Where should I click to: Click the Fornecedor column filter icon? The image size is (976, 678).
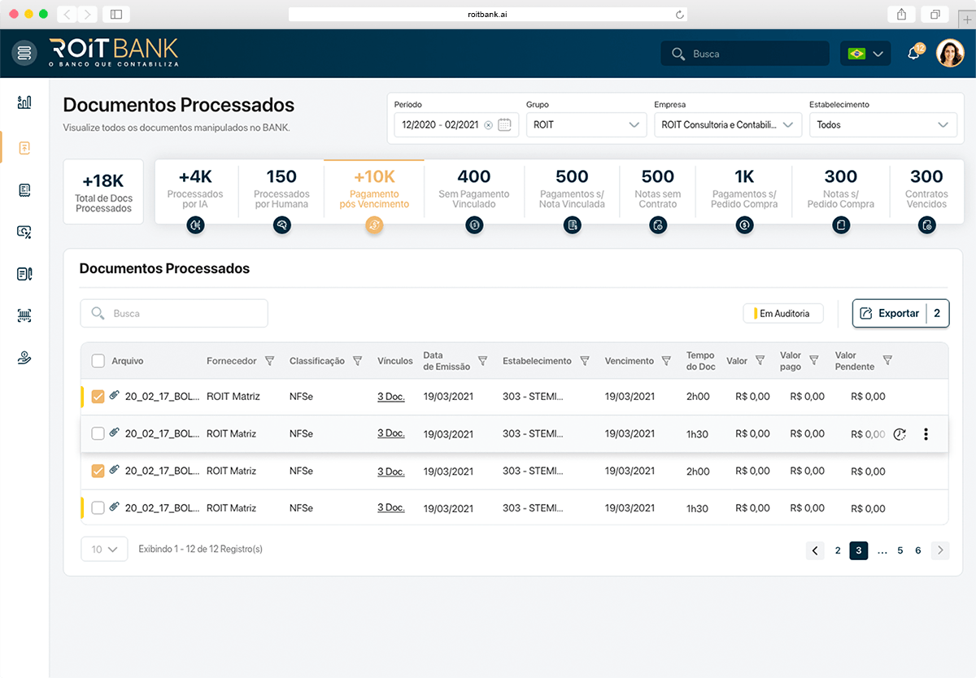(270, 361)
